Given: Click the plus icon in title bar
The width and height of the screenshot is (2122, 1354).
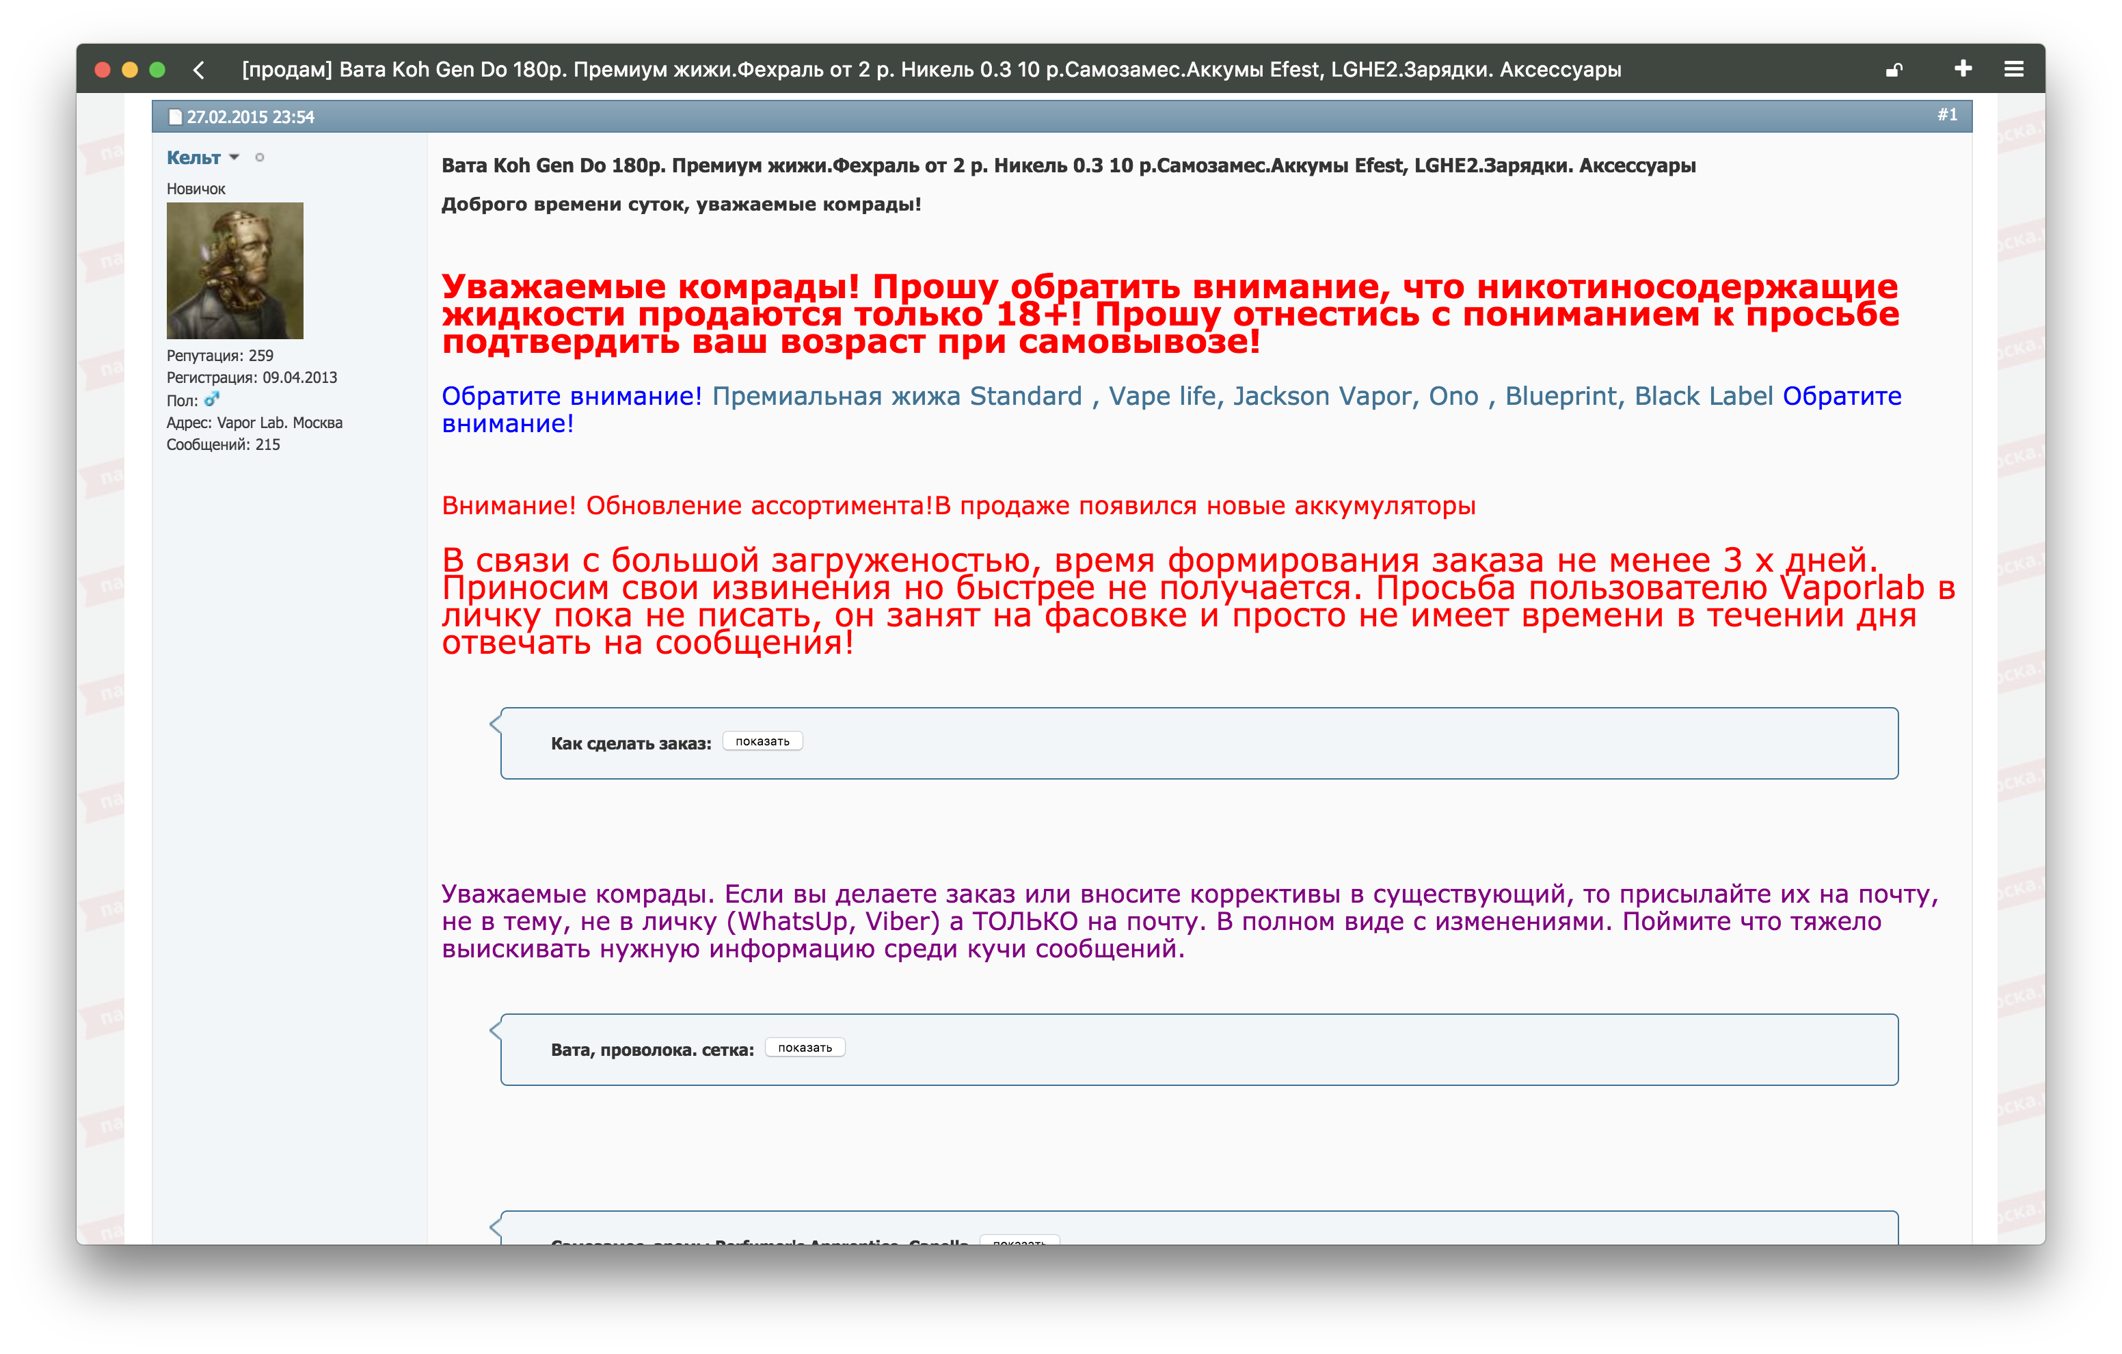Looking at the screenshot, I should [1963, 69].
